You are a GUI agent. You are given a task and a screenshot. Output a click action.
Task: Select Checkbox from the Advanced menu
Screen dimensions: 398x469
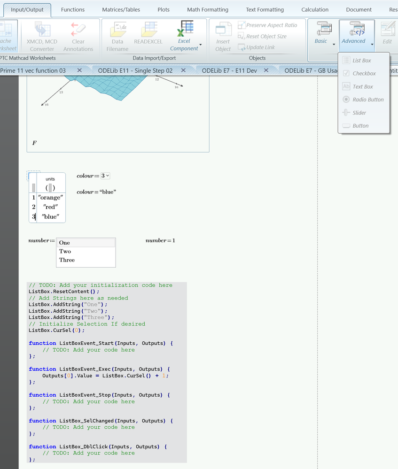coord(364,74)
